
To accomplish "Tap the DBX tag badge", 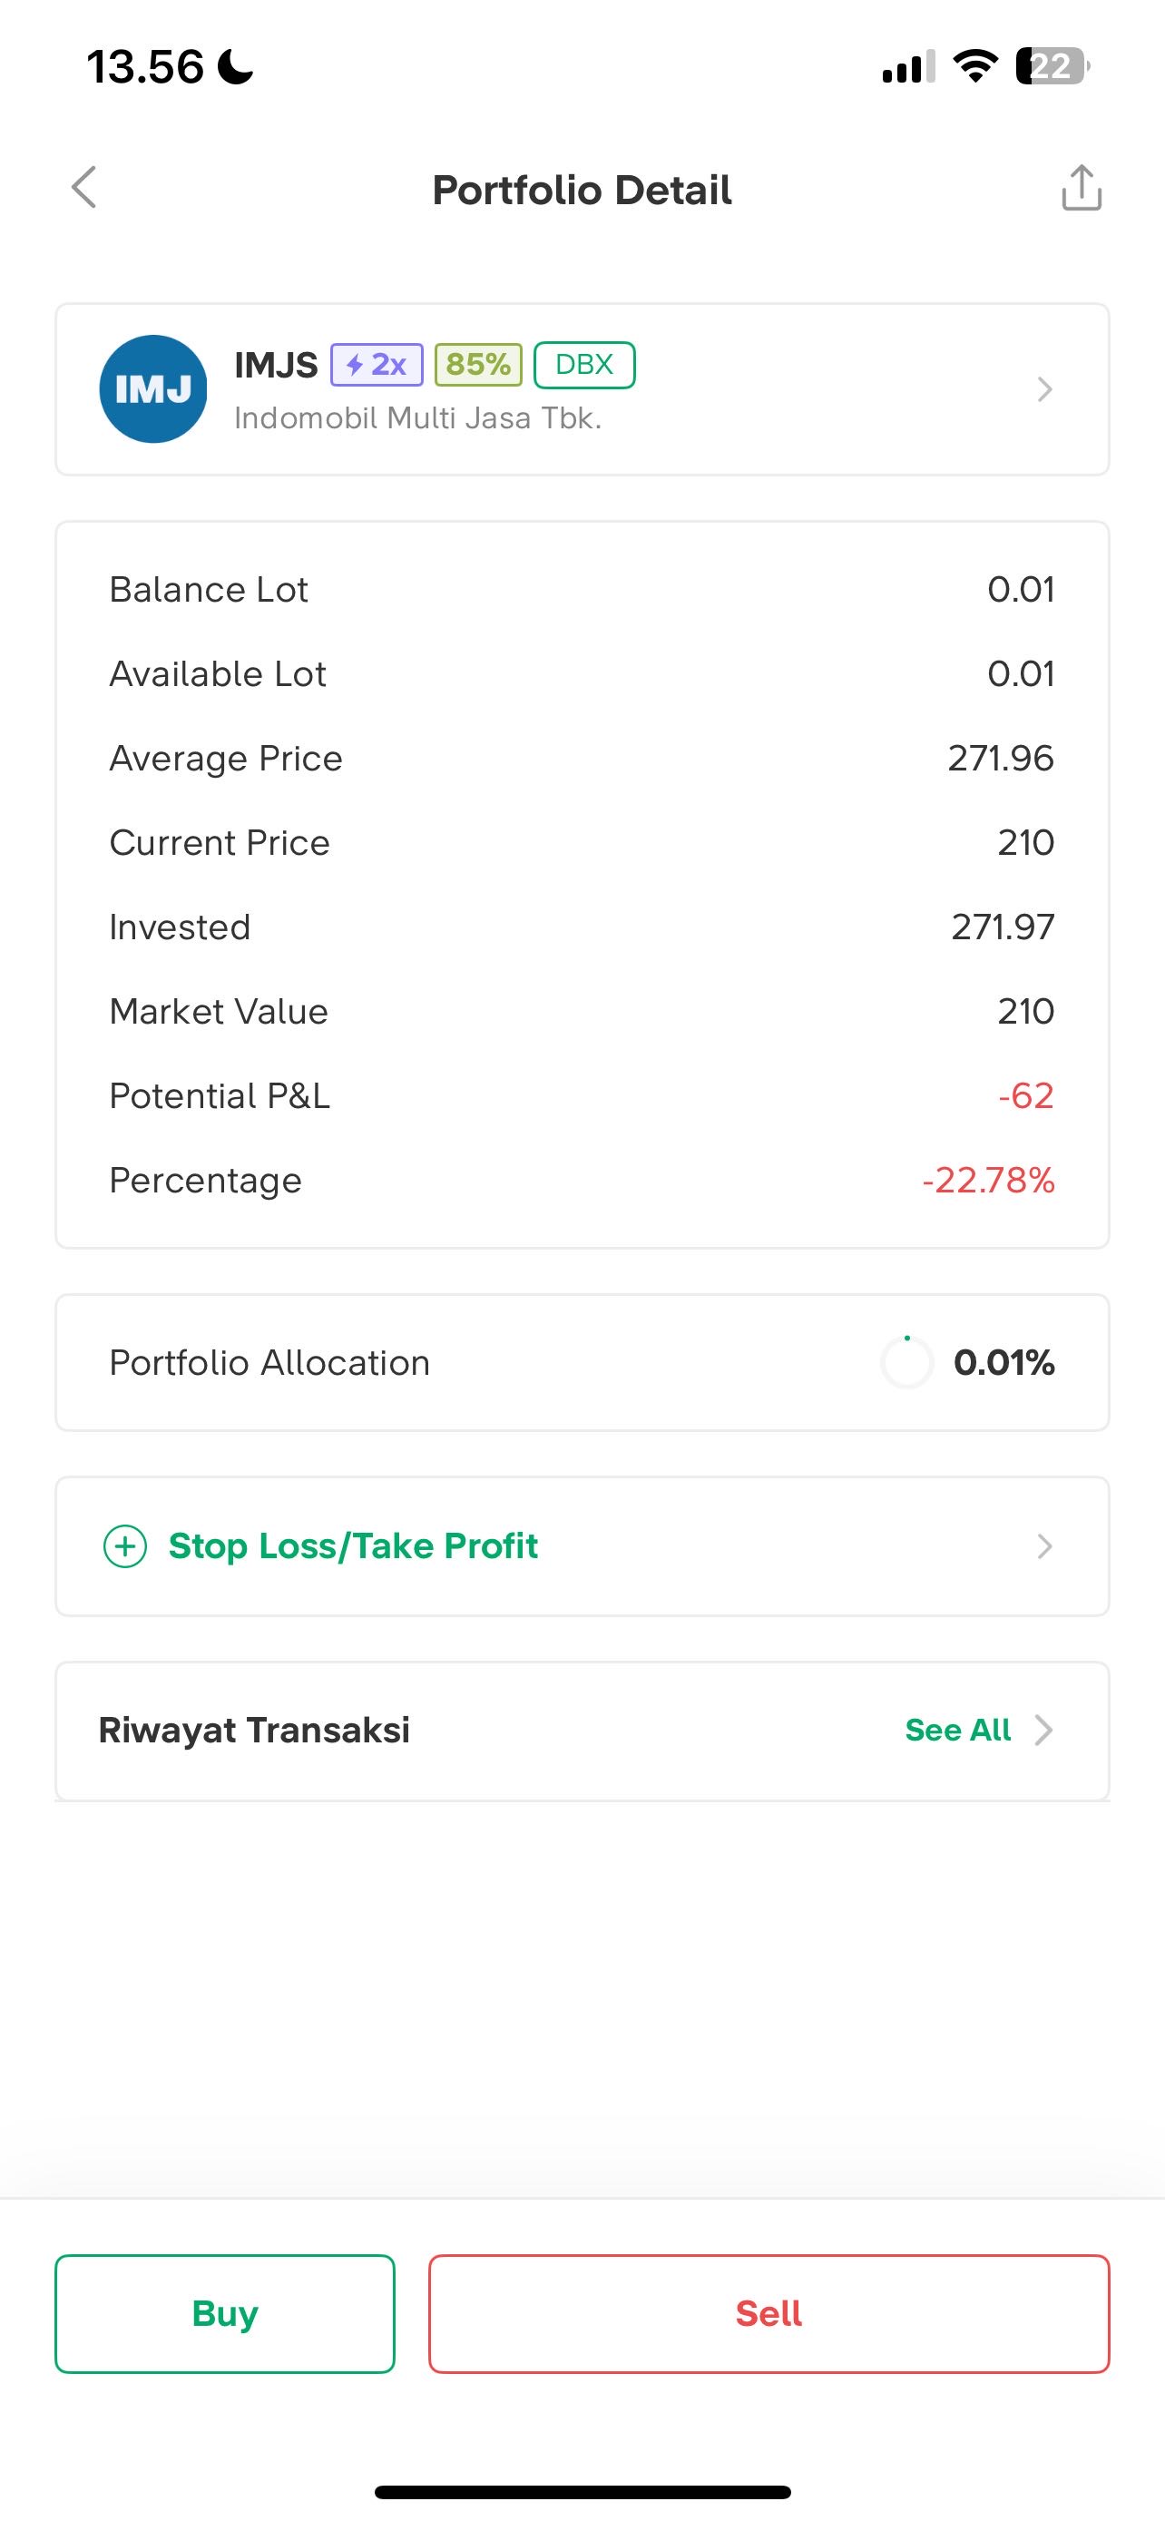I will 584,365.
